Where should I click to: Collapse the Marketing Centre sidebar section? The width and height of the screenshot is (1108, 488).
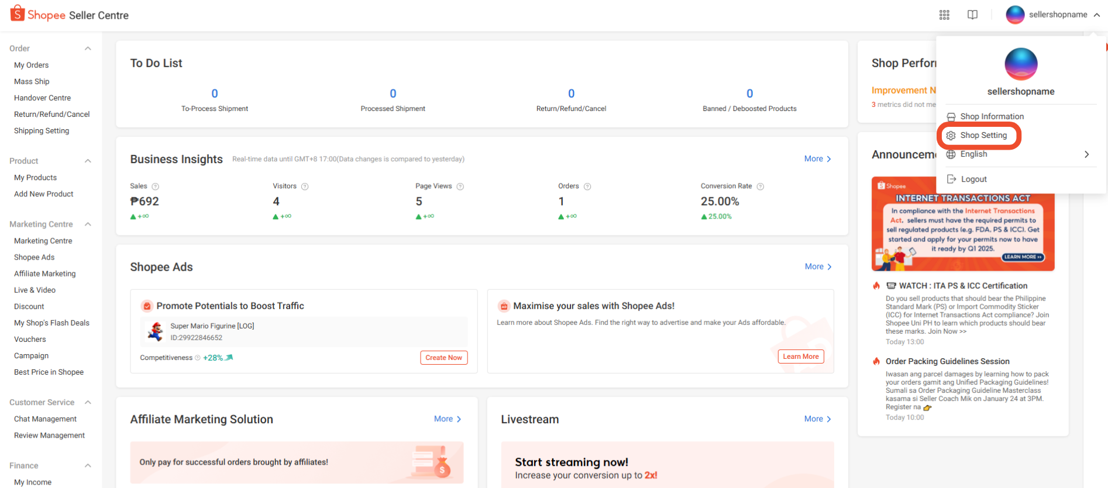(88, 224)
